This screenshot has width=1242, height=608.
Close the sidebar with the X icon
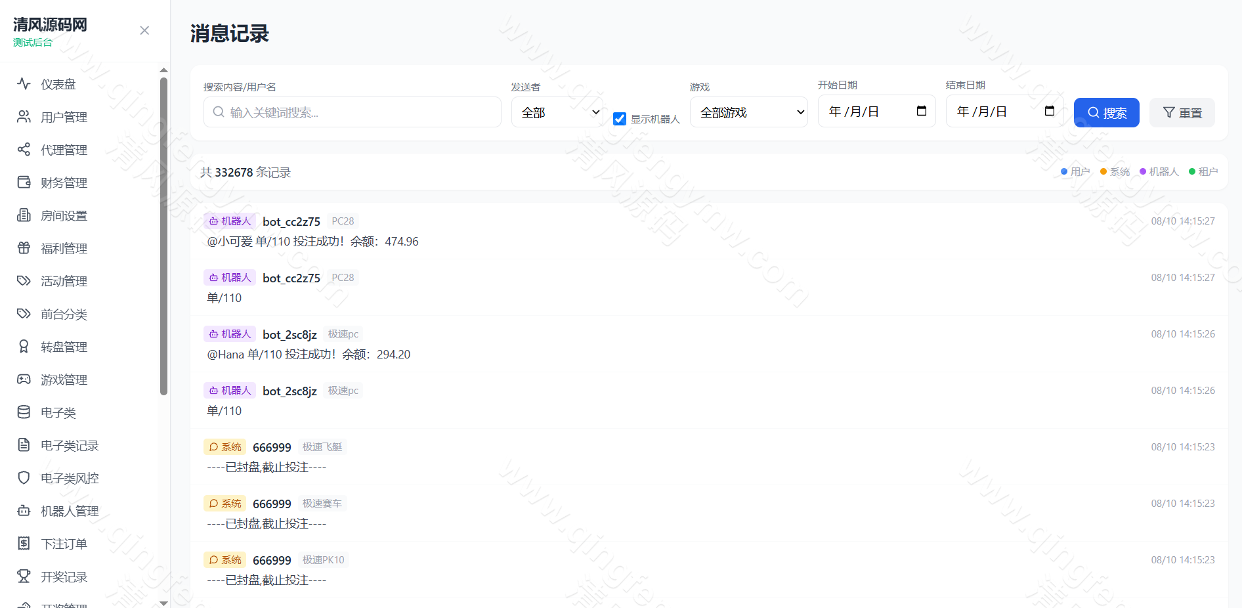click(144, 31)
